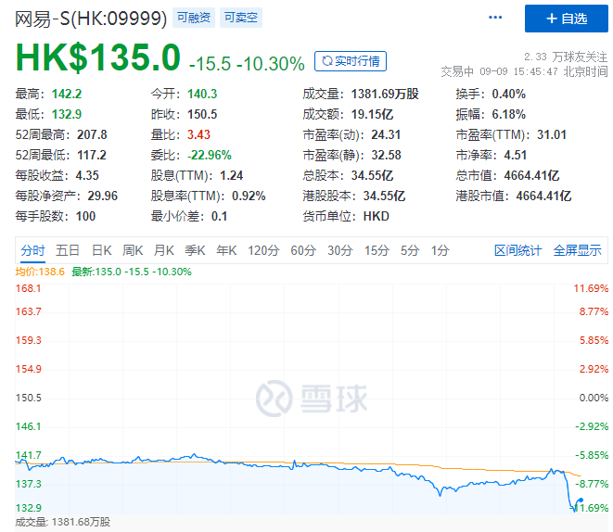Image resolution: width=613 pixels, height=532 pixels.
Task: Switch to the 年K chart tab
Action: coord(226,250)
